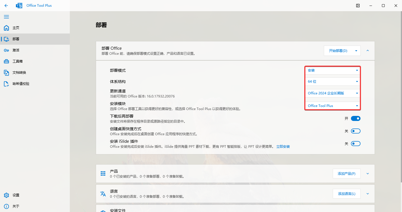Viewport: 402px width, 212px height.
Task: Select the 激活 key icon
Action: point(6,50)
